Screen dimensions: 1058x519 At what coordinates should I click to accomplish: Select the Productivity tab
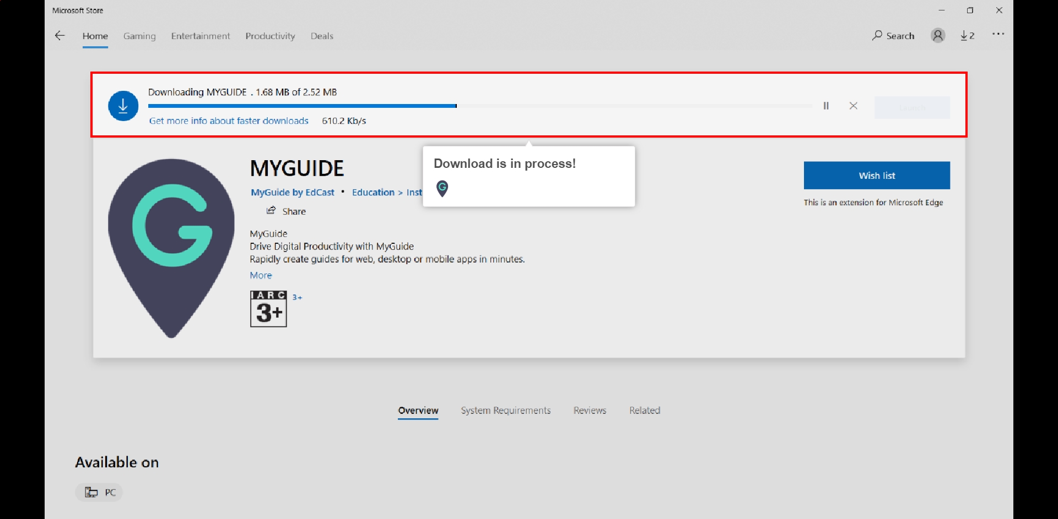click(x=270, y=36)
